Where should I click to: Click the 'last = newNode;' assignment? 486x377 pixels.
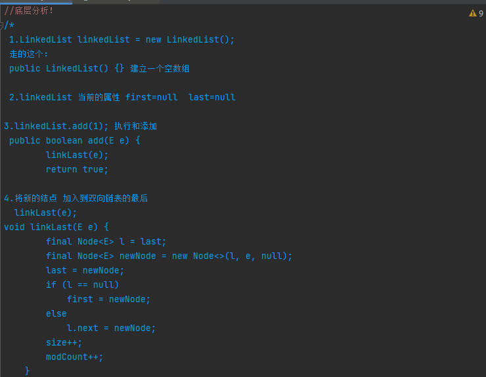coord(85,270)
